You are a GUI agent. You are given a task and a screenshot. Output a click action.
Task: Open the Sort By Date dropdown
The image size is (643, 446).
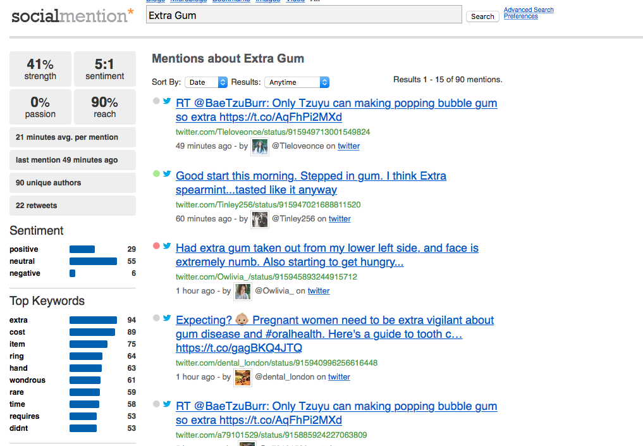click(x=206, y=82)
